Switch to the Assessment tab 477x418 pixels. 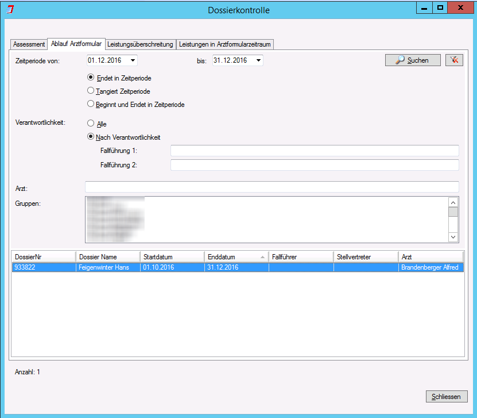(29, 44)
